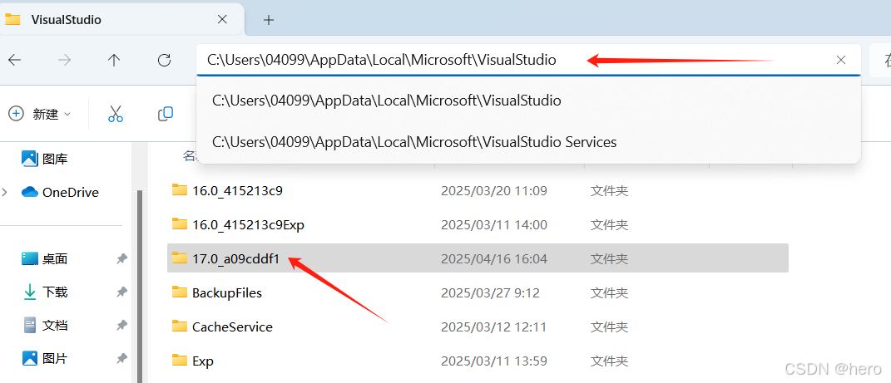Click the date 2025/03/20 11:09
Screen dimensions: 891x383
(494, 190)
